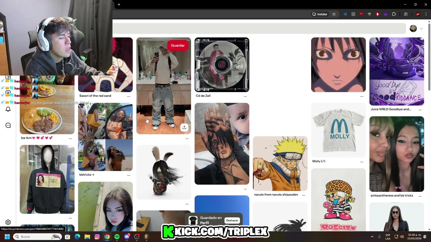Click the blue sound-wave extension icon

point(345,14)
